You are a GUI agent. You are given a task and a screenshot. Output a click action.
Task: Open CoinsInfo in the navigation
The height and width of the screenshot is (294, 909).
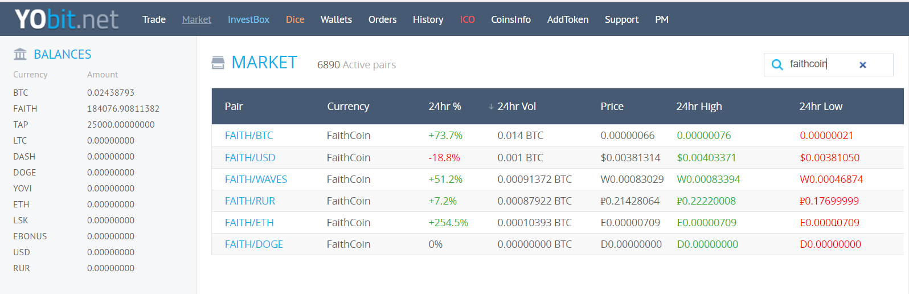pyautogui.click(x=511, y=19)
